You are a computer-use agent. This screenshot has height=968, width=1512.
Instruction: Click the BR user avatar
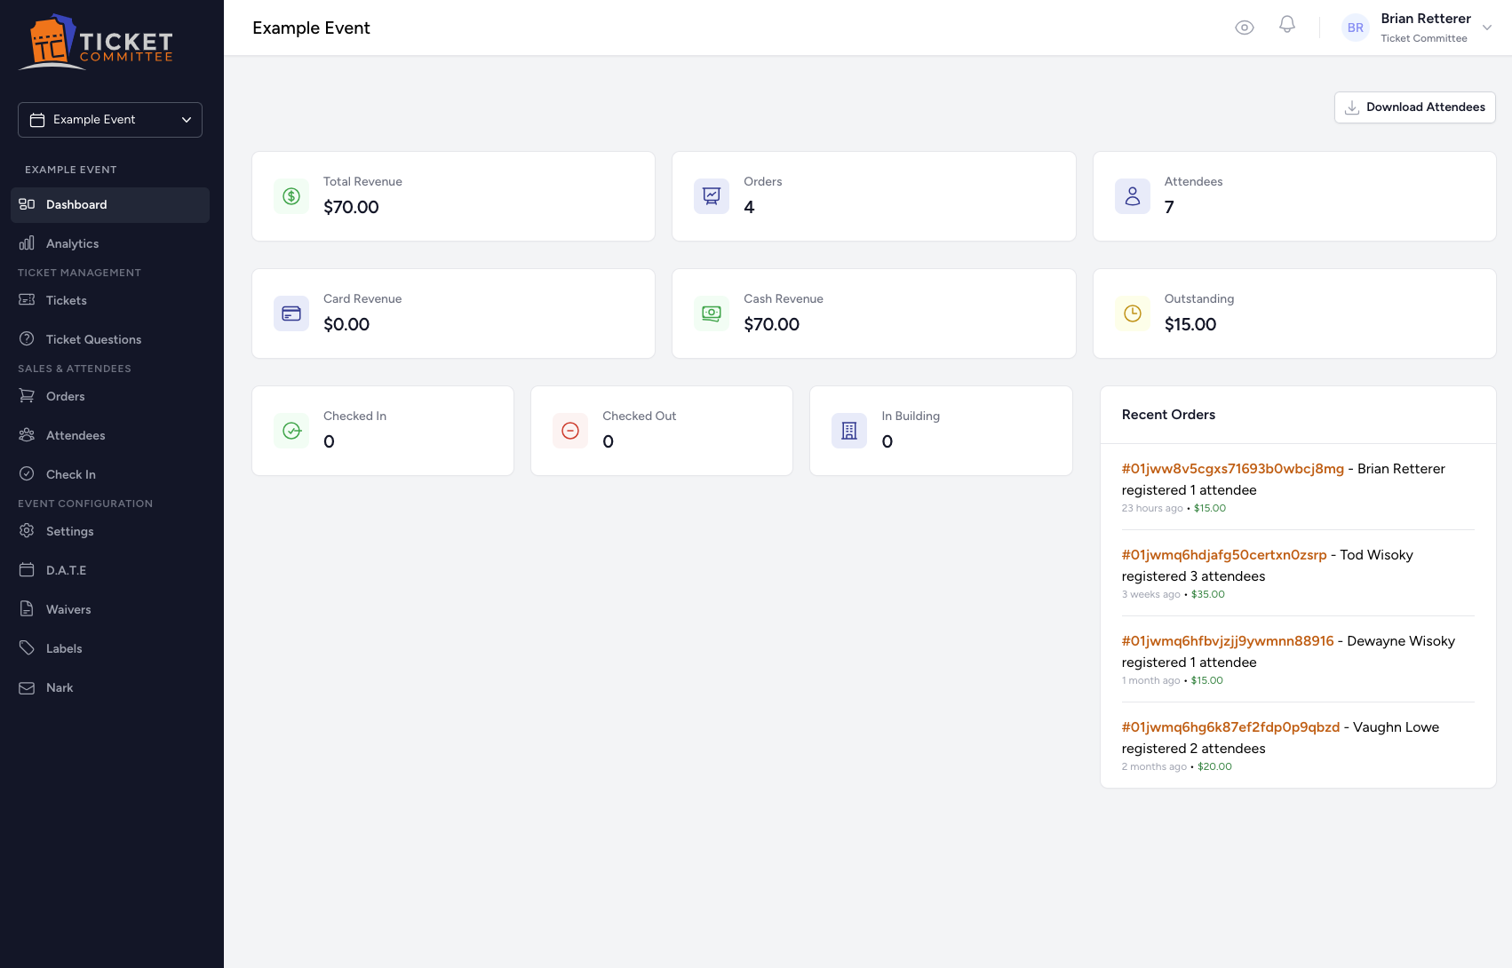1355,28
